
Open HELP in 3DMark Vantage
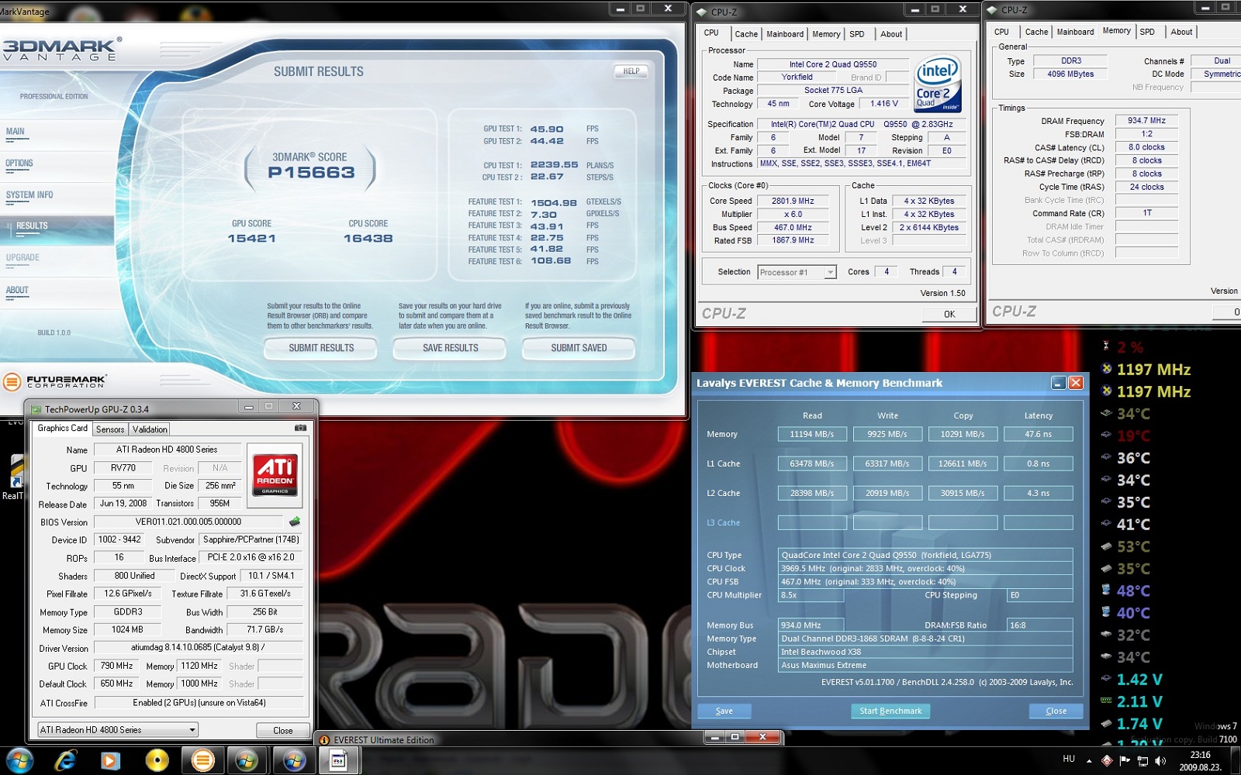pos(631,71)
